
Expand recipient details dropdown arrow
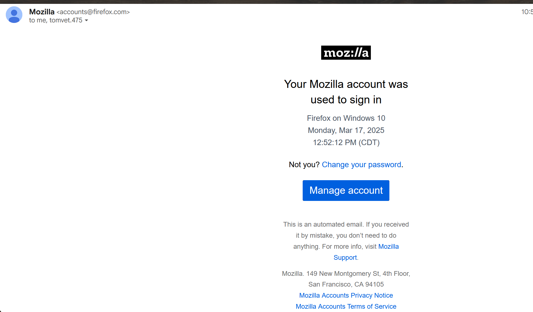[86, 20]
